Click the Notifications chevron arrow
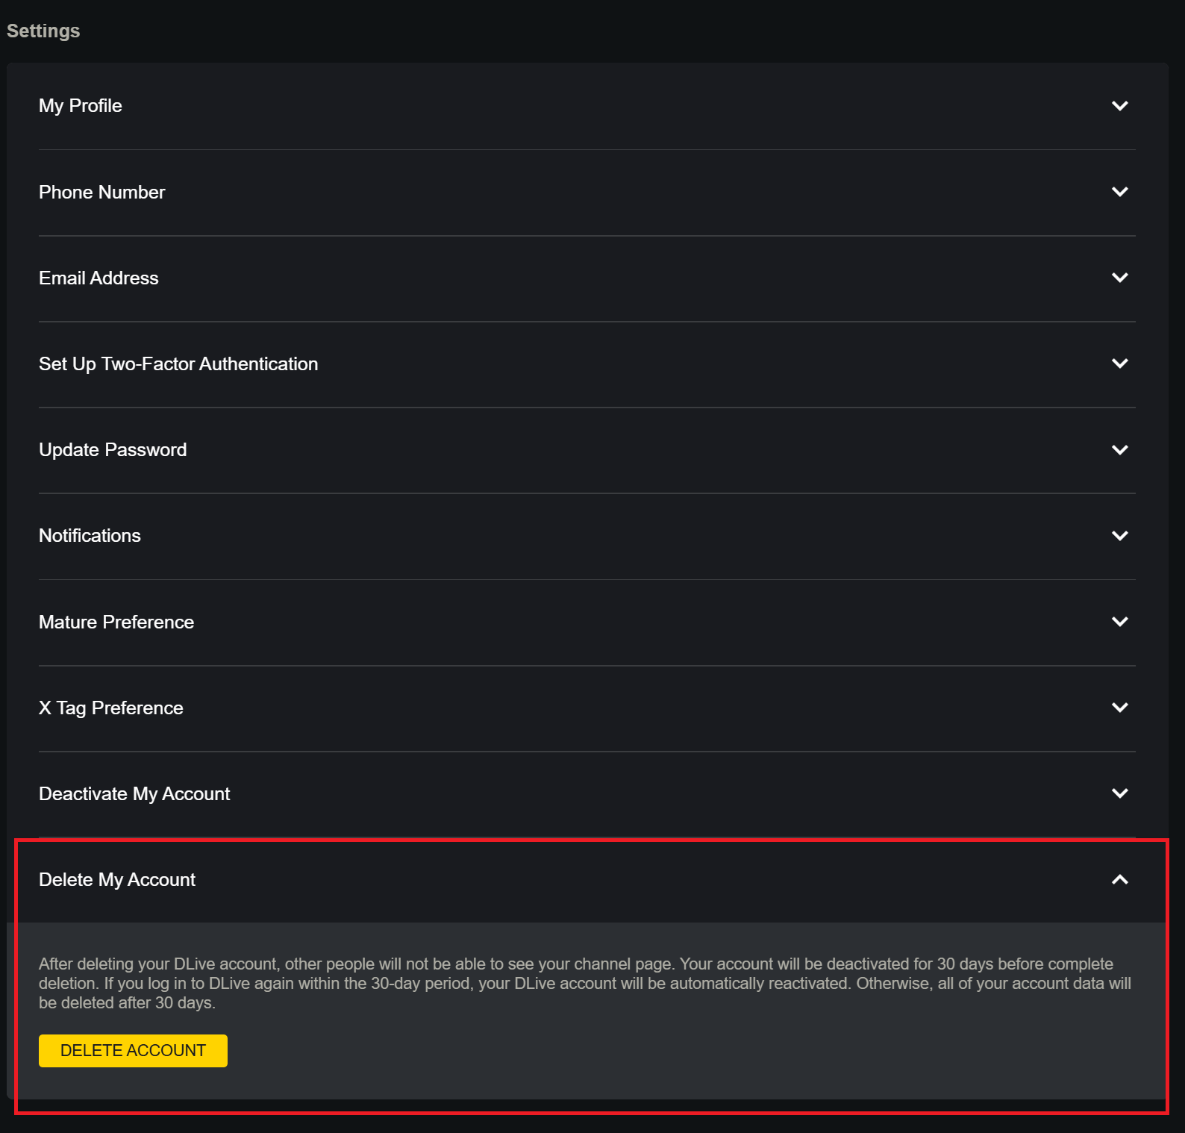This screenshot has height=1133, width=1185. click(1119, 536)
